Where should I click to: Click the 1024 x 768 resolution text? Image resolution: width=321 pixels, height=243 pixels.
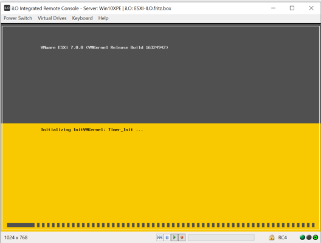click(x=16, y=238)
